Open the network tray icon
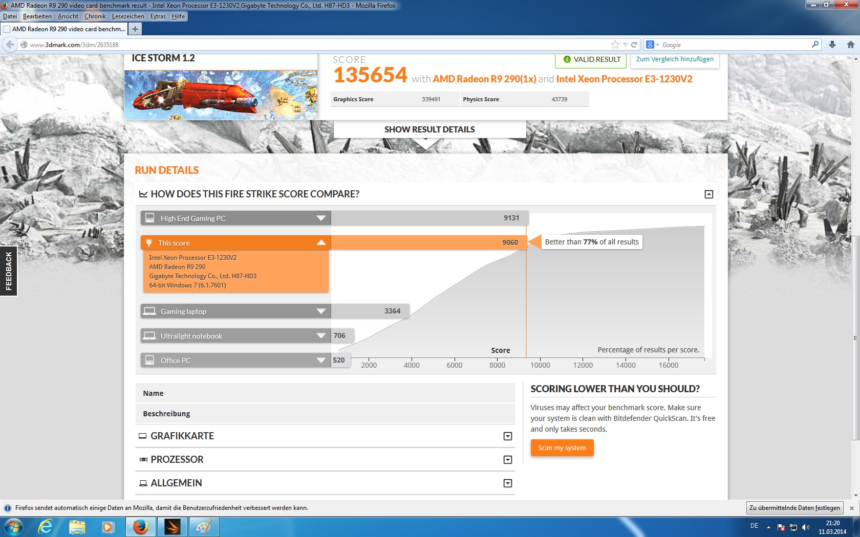The width and height of the screenshot is (860, 537). 793,527
